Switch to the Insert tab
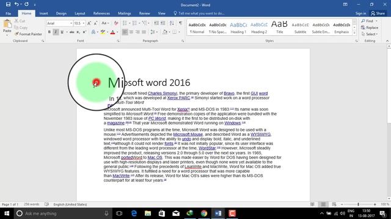 click(43, 13)
